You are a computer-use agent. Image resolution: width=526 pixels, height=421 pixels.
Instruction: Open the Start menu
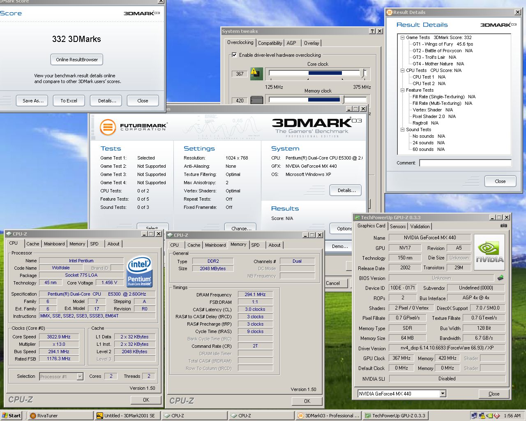[12, 416]
